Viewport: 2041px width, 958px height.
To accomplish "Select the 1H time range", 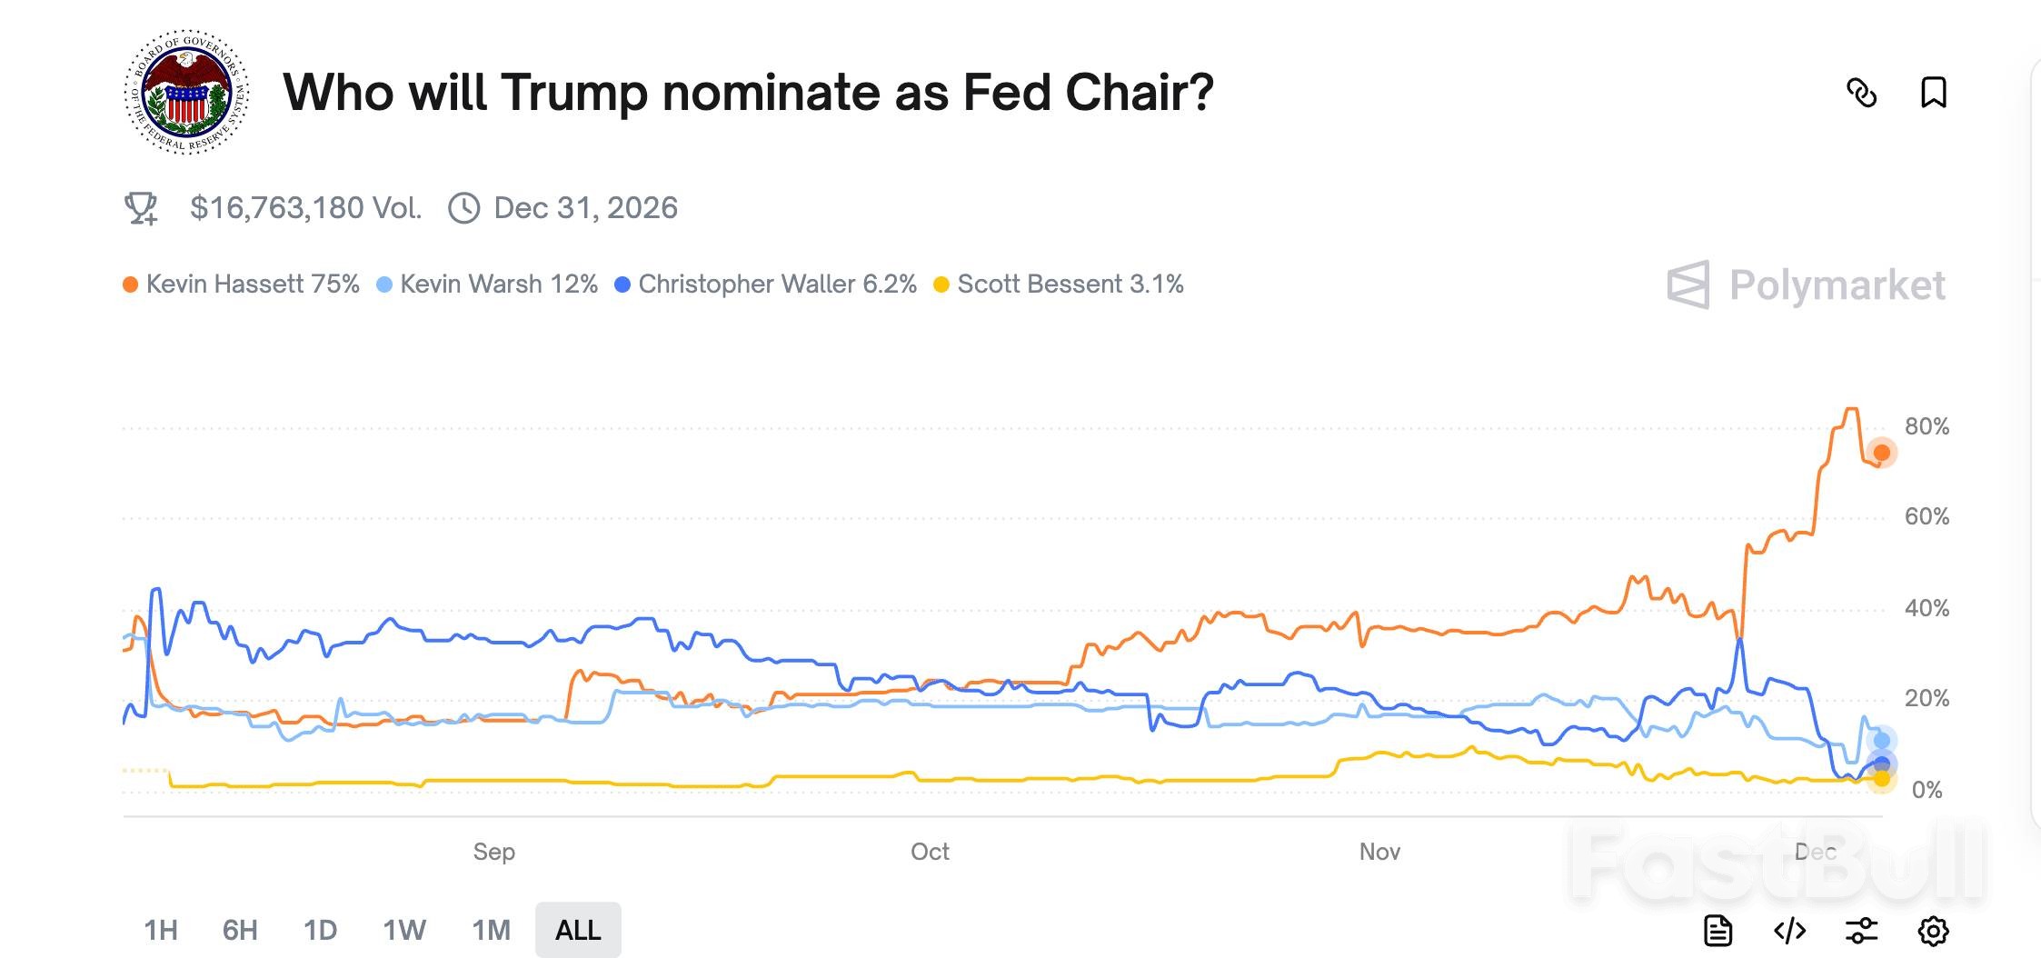I will pos(161,930).
